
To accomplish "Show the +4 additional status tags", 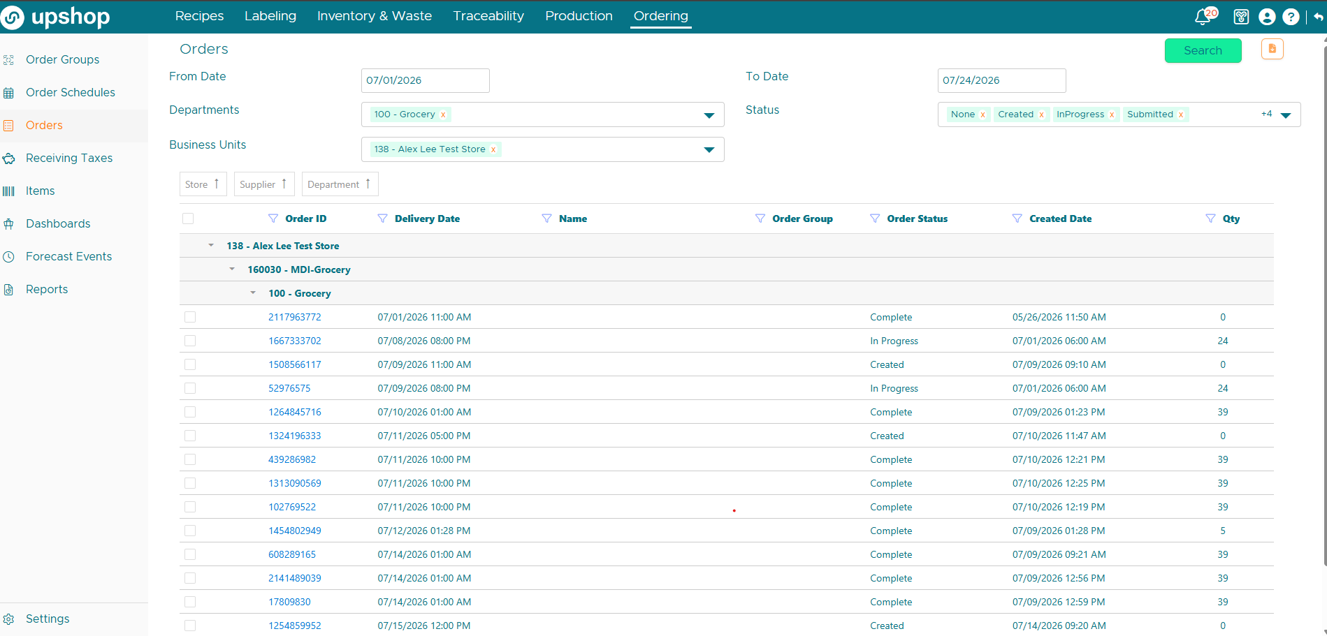I will [x=1266, y=114].
